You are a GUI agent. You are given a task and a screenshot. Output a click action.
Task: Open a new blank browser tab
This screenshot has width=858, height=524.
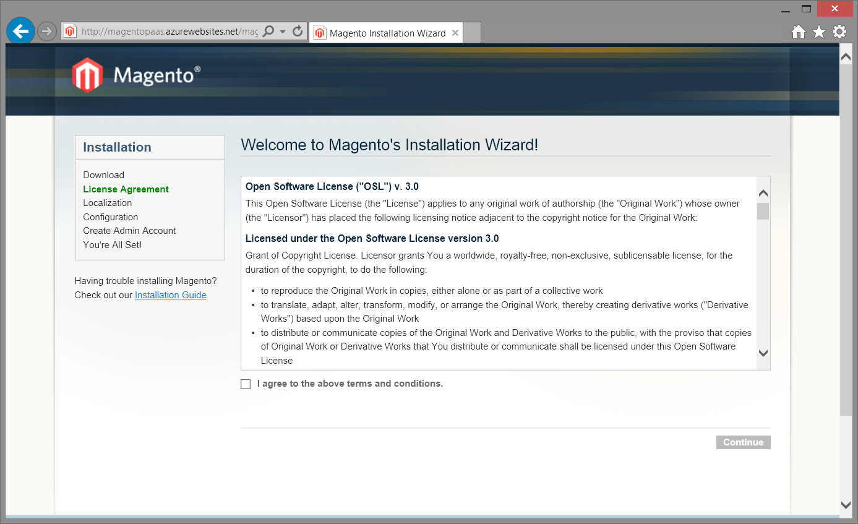472,33
